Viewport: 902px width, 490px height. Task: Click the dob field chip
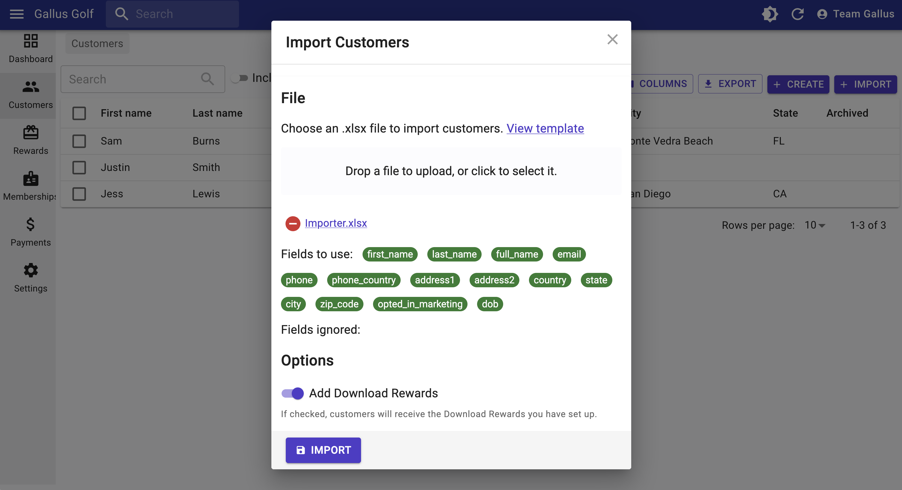click(490, 304)
